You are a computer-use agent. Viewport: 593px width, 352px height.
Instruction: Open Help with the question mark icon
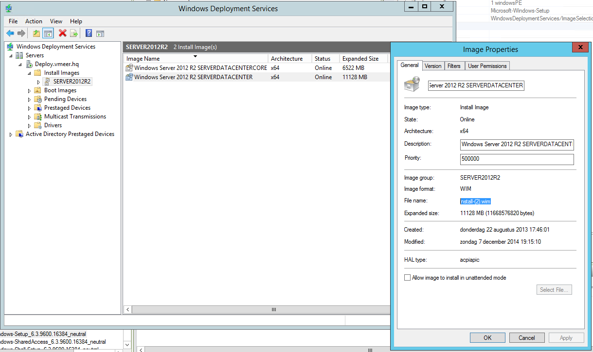[x=89, y=33]
